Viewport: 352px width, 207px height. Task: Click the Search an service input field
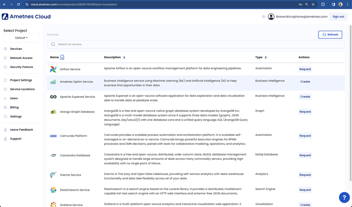(x=196, y=44)
